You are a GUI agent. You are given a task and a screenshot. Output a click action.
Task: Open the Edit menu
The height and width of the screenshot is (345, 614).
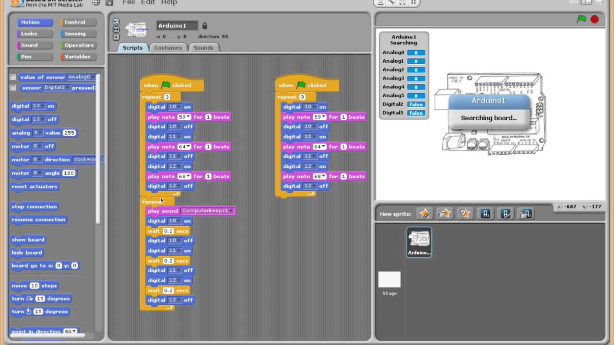point(148,2)
